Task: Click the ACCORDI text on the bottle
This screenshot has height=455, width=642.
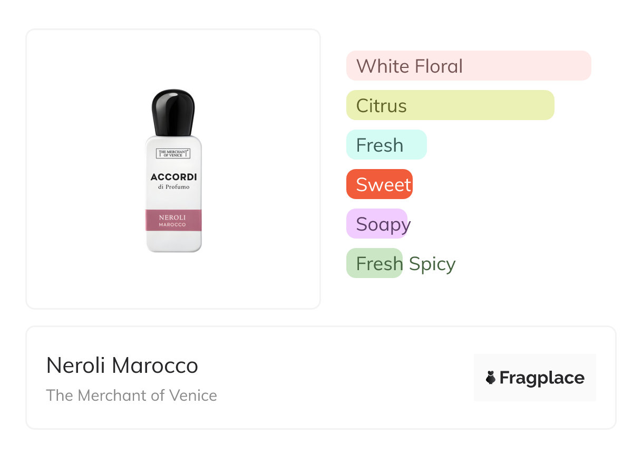Action: [173, 177]
